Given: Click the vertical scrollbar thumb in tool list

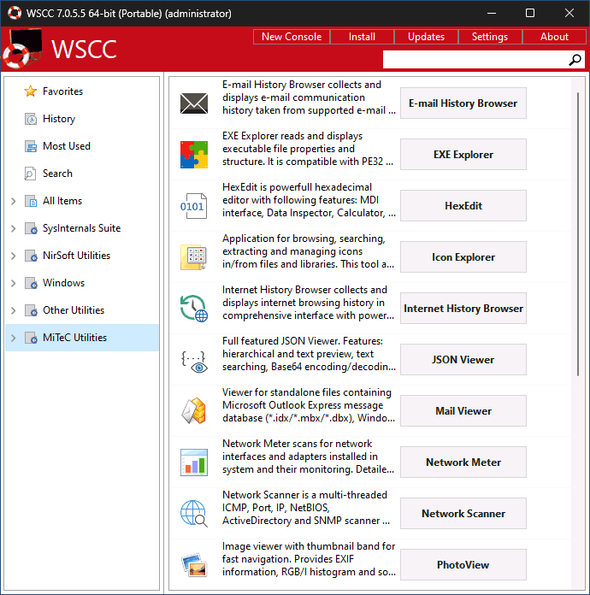Looking at the screenshot, I should (578, 233).
